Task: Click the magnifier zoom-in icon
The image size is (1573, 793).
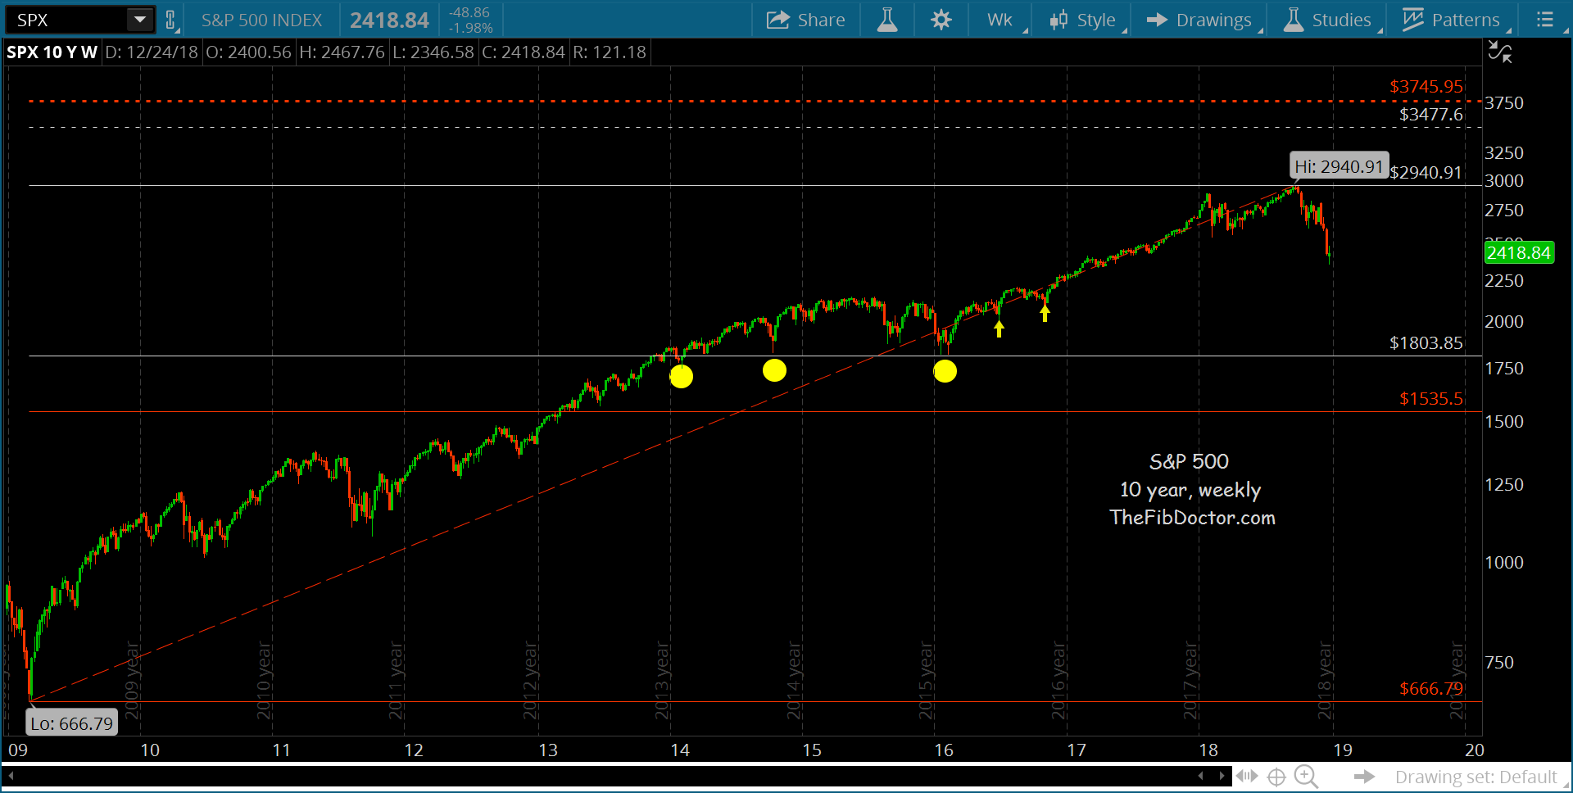Action: tap(1306, 777)
